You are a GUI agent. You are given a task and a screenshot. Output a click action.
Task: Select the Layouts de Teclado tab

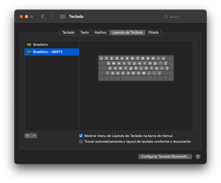(x=127, y=33)
